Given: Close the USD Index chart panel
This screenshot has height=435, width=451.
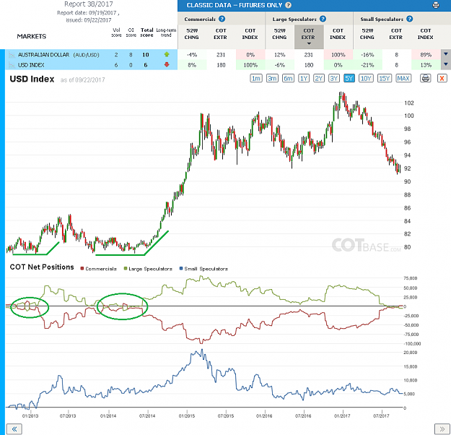Looking at the screenshot, I should click(442, 78).
